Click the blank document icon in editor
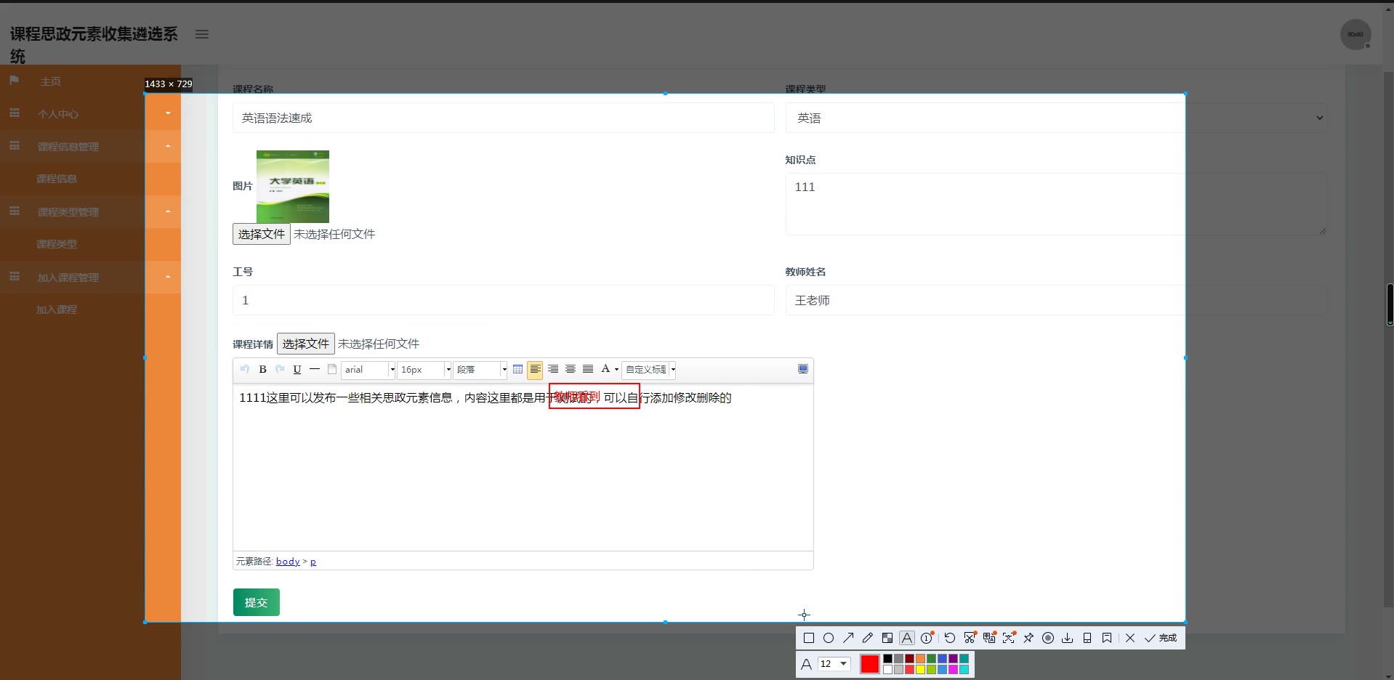This screenshot has height=680, width=1394. [332, 369]
